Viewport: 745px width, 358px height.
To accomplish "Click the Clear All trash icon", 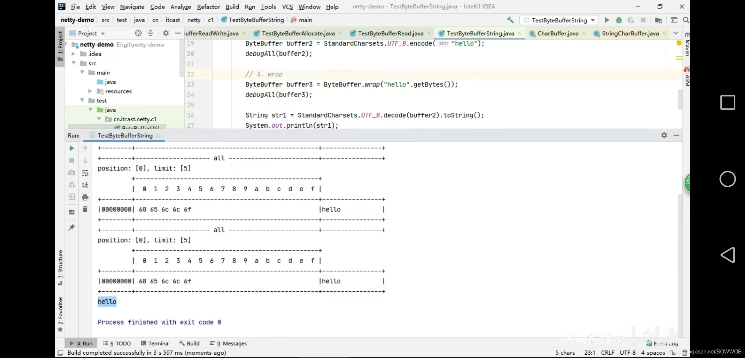I will [x=85, y=209].
